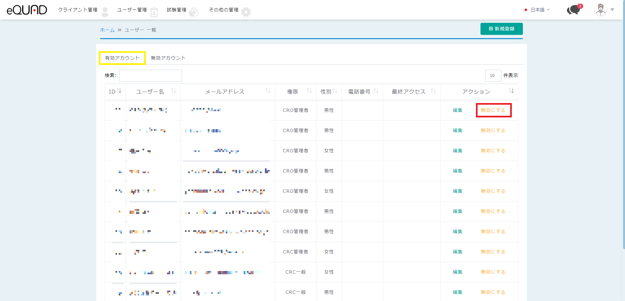The width and height of the screenshot is (625, 301).
Task: Focus the 検索 search field
Action: pos(150,76)
